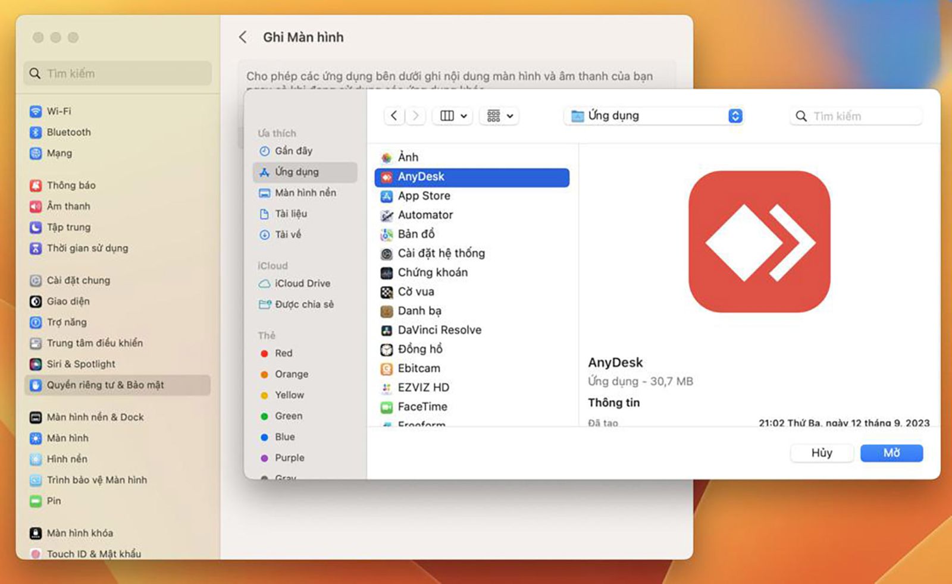Select Ứng dụng in dialog sidebar
The image size is (952, 584).
point(305,172)
